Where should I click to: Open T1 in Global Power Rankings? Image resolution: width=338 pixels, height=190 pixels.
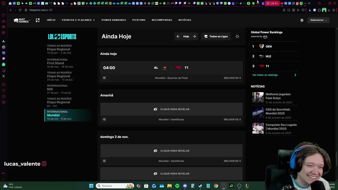(x=275, y=66)
